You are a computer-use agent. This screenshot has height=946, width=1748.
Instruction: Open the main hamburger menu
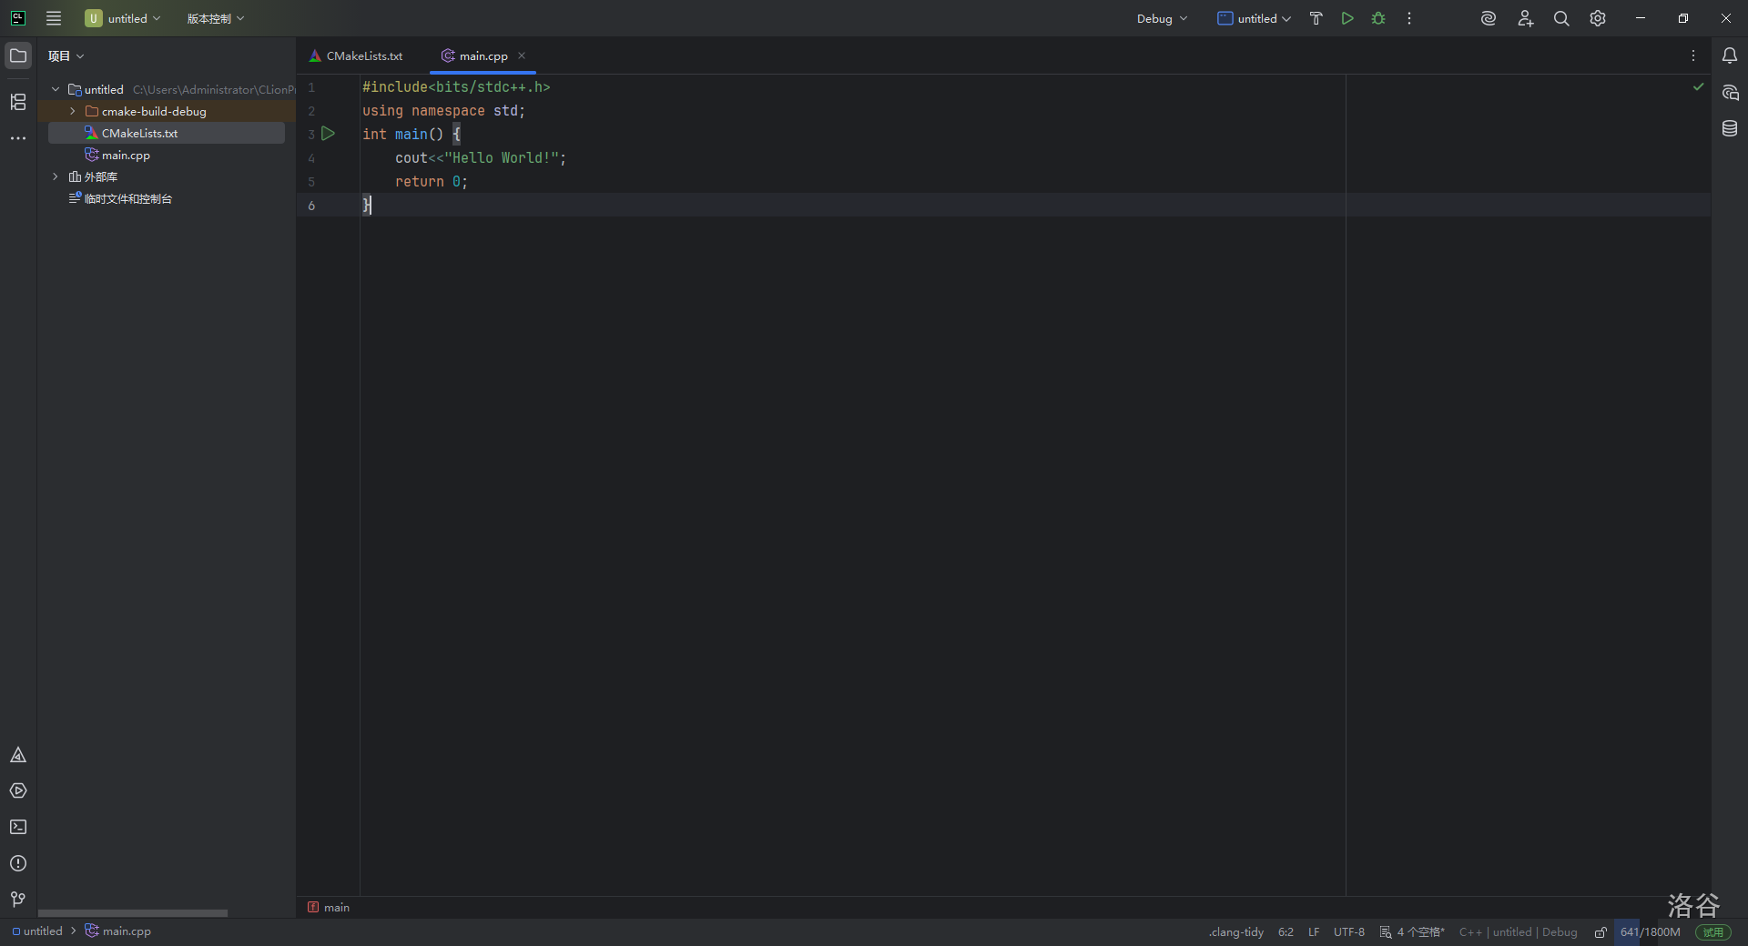click(54, 18)
